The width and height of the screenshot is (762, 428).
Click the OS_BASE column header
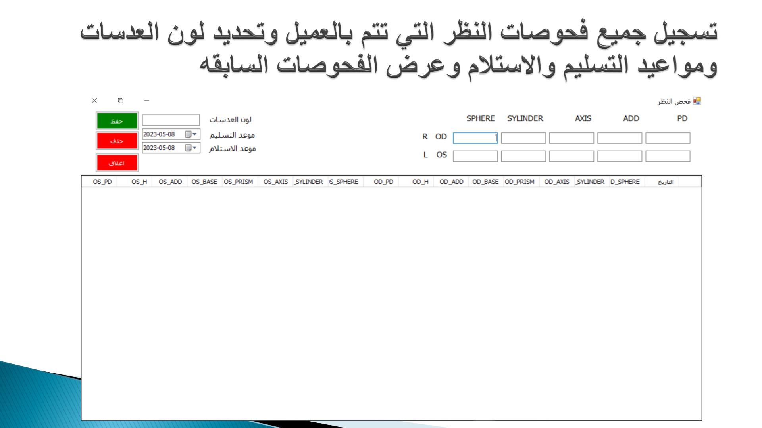[x=204, y=182]
